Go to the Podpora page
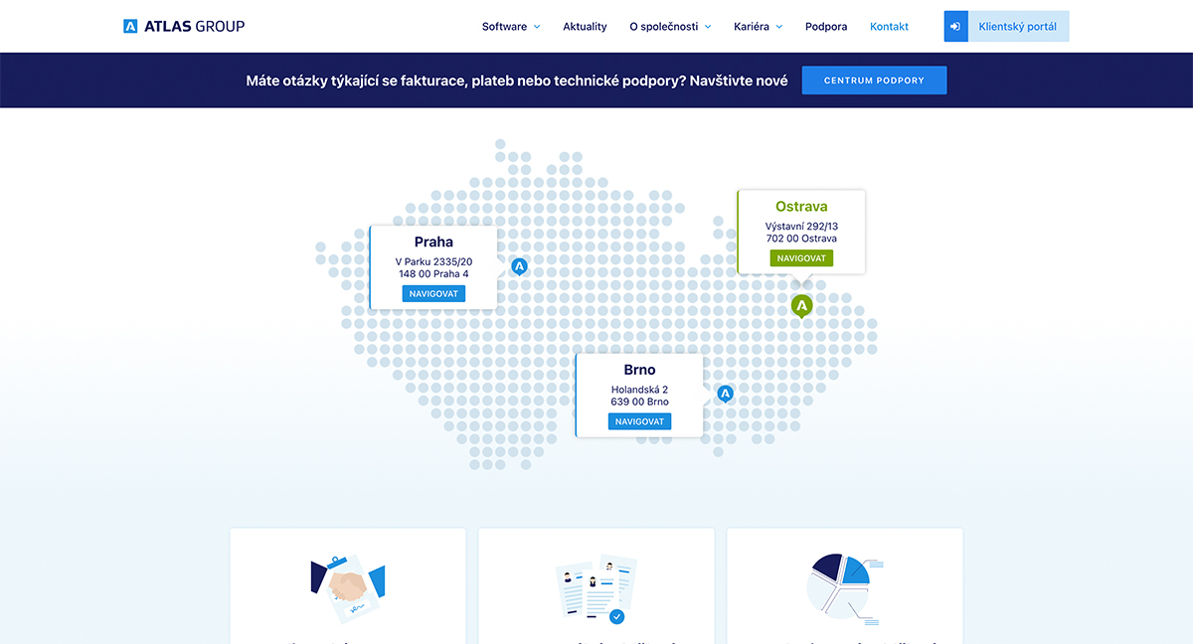 pyautogui.click(x=826, y=27)
